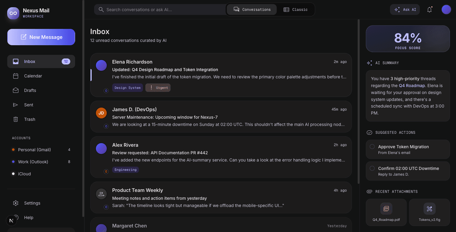The image size is (456, 232).
Task: Click the Settings gear icon
Action: click(16, 203)
